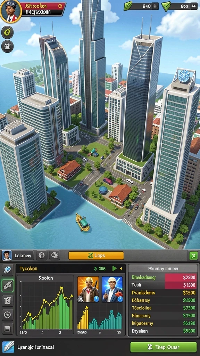
Task: Click the green play arrow in Tycokon header
Action: coord(115,269)
